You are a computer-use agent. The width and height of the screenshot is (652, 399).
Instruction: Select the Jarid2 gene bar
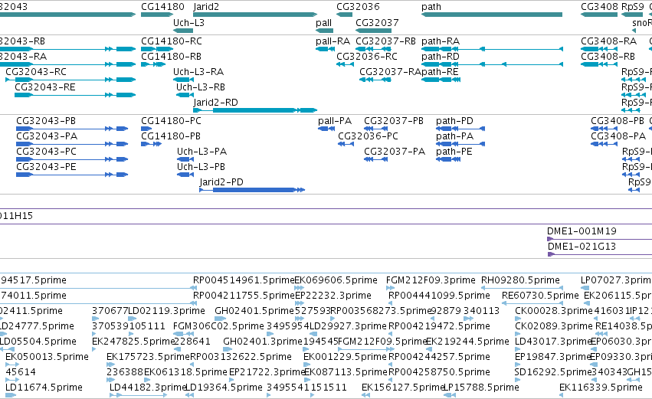(255, 15)
